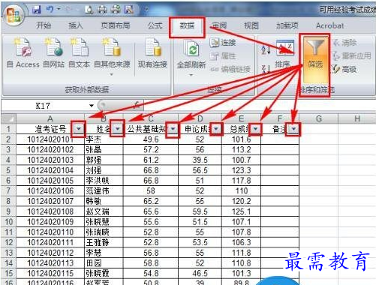Screen dimensions: 376x285
Task: Switch to the 插入 ribbon tab
Action: coord(76,25)
